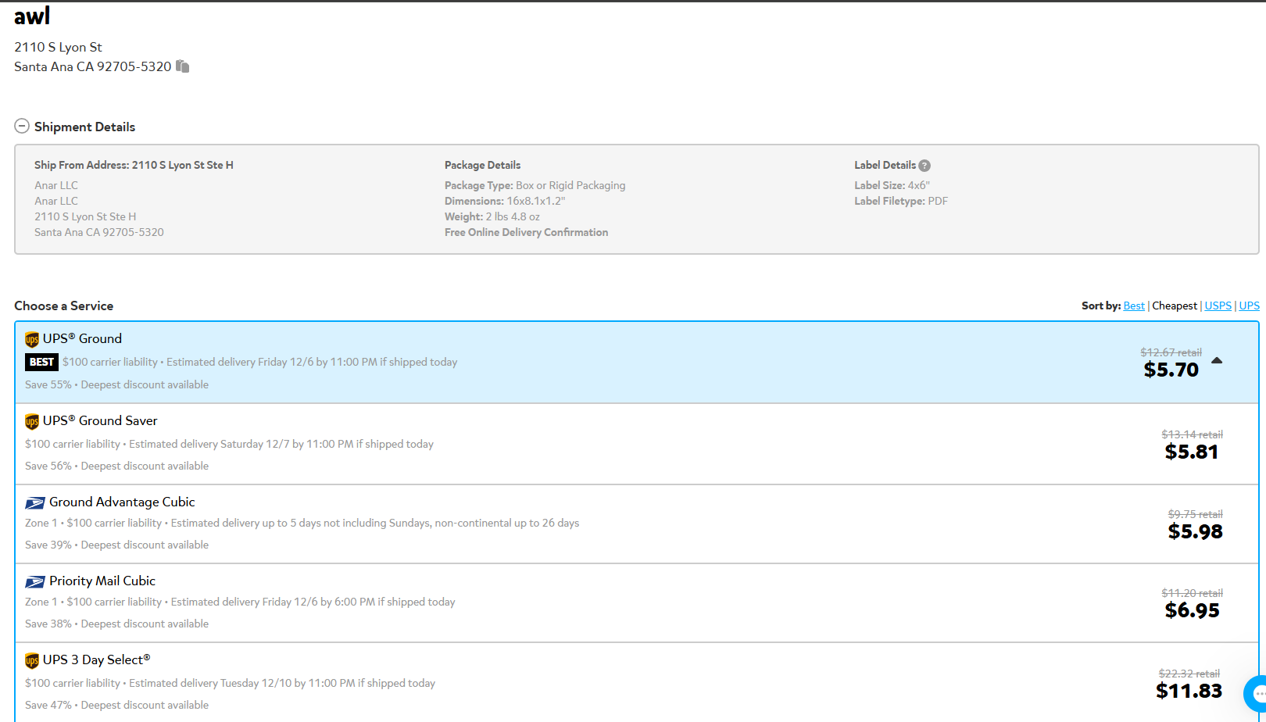Click the $5.98 Ground Advantage price
The image size is (1266, 722).
pyautogui.click(x=1196, y=531)
